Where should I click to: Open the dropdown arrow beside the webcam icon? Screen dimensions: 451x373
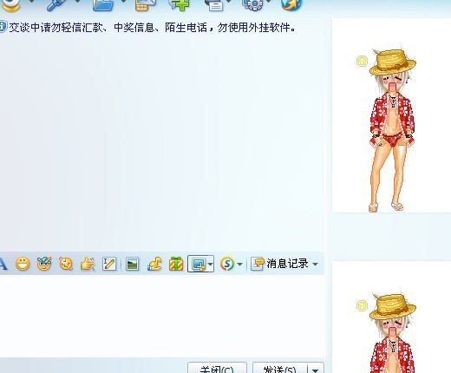[x=32, y=2]
